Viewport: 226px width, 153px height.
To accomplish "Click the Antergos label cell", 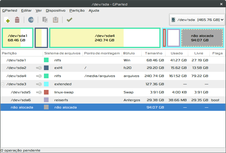I will (132, 100).
